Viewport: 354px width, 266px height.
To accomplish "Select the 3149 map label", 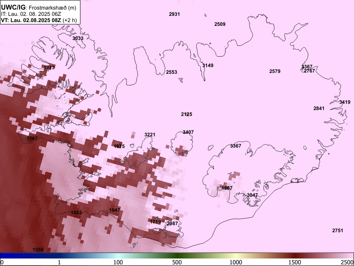I will (x=208, y=65).
